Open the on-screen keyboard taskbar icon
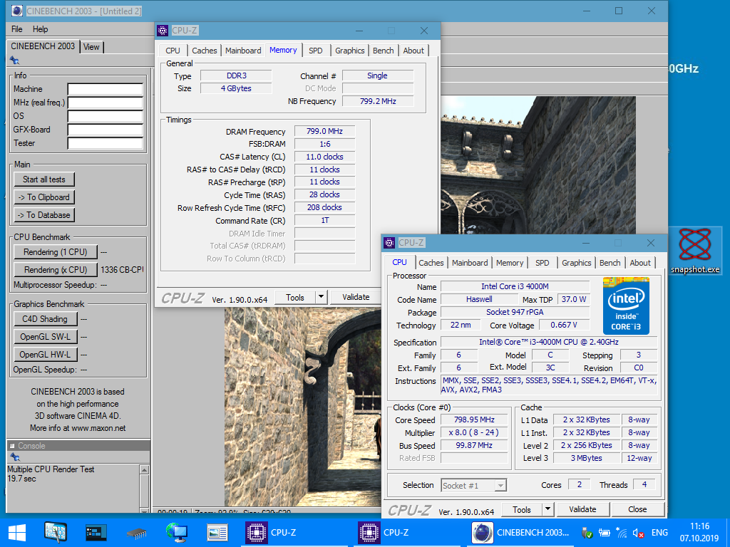This screenshot has width=730, height=547. (56, 533)
